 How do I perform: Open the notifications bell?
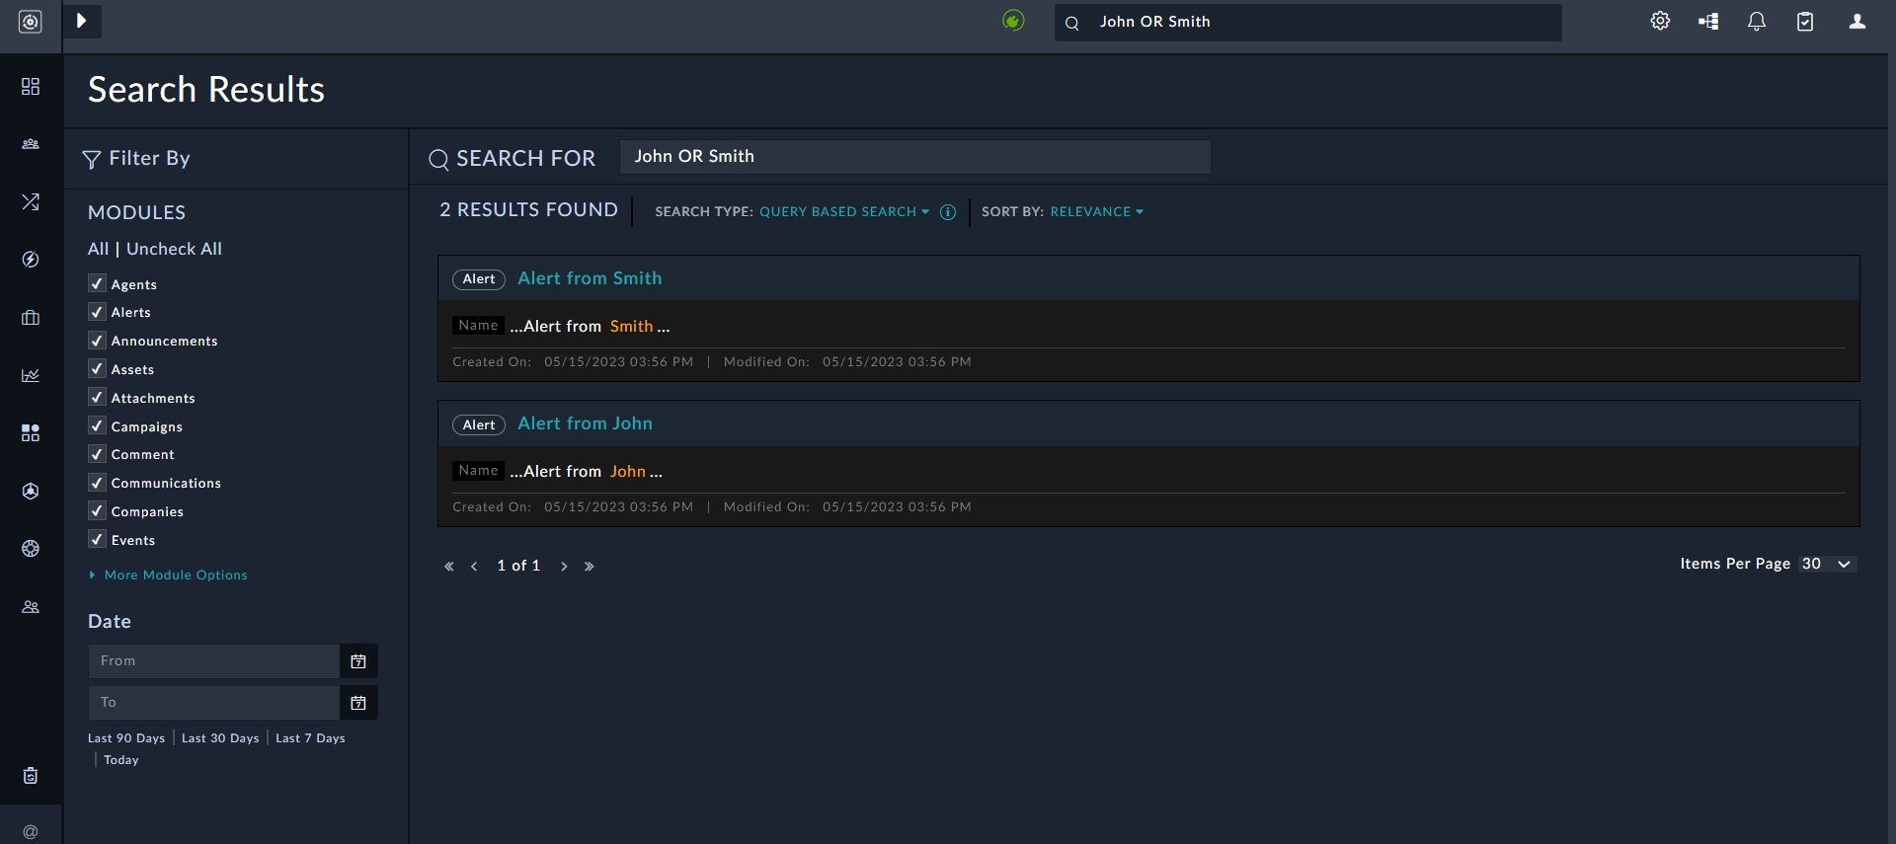click(1757, 21)
